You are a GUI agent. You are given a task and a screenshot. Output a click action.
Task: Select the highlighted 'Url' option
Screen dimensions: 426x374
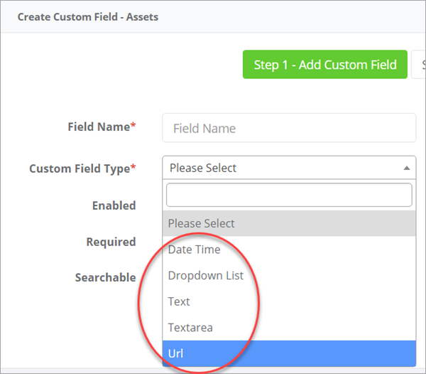(176, 353)
